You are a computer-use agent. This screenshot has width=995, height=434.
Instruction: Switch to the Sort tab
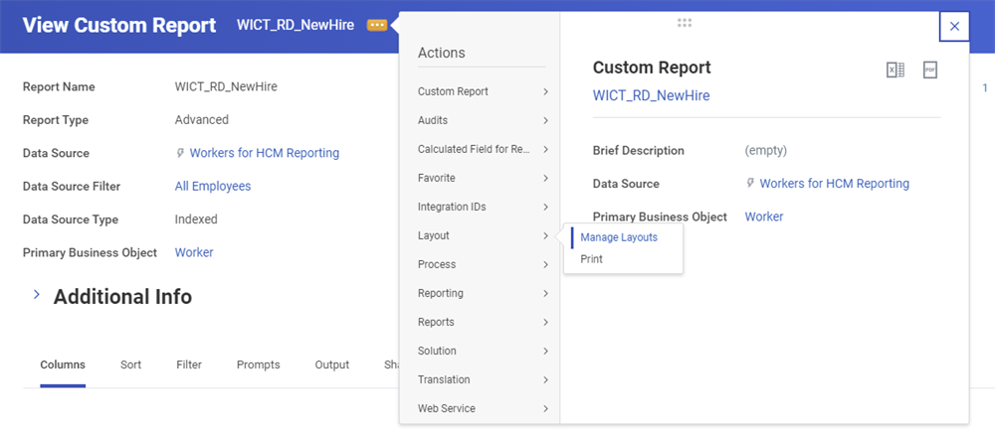[x=130, y=364]
